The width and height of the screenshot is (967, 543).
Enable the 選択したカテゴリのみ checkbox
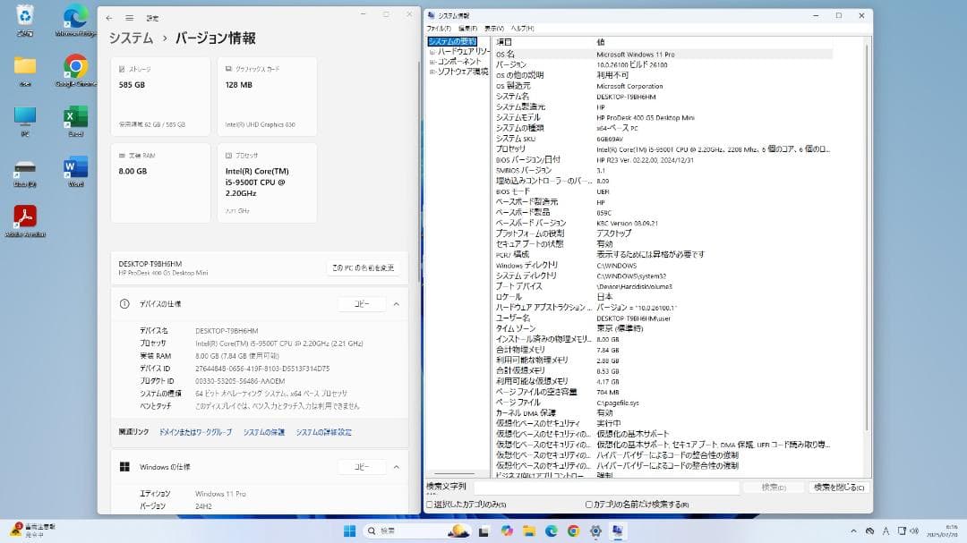pyautogui.click(x=428, y=505)
